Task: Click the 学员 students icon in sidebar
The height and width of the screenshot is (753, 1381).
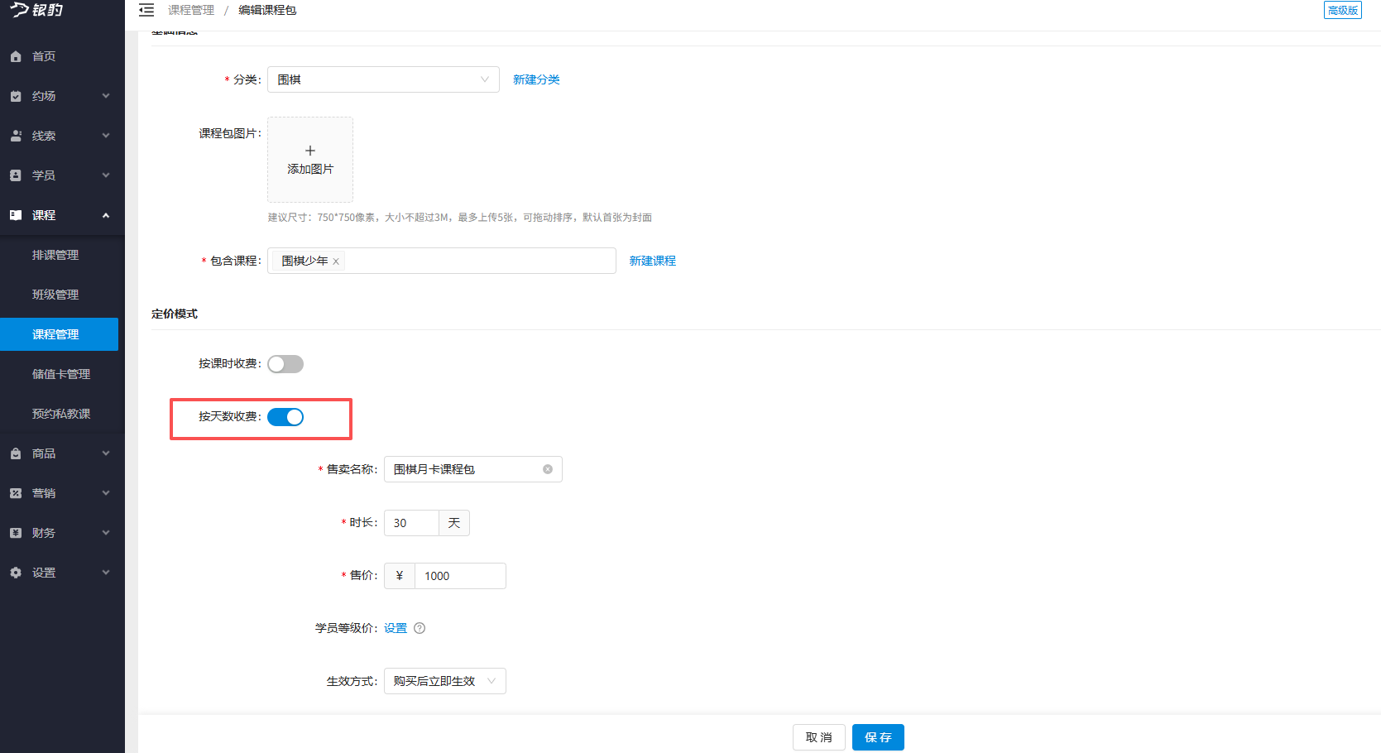Action: click(16, 175)
